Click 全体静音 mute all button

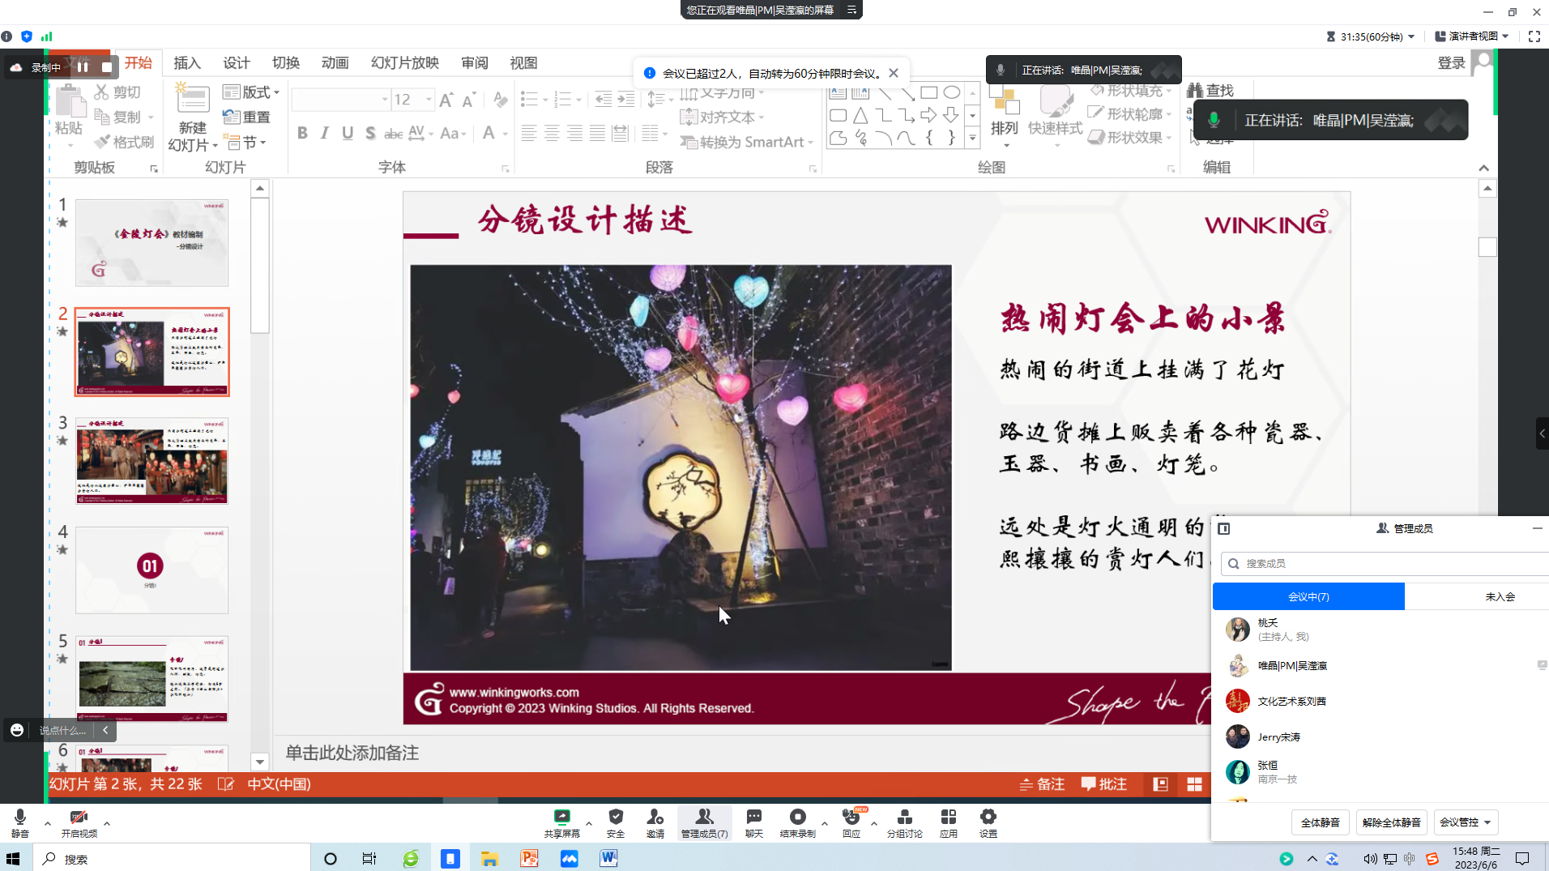[x=1321, y=822]
